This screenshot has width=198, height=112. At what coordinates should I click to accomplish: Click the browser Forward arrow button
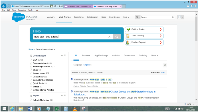click(x=9, y=6)
